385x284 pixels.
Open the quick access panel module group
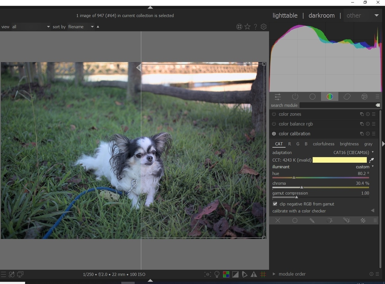pyautogui.click(x=278, y=97)
